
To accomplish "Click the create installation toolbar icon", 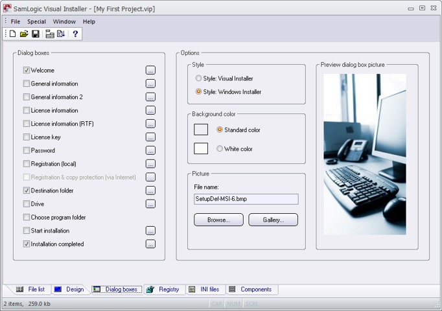I will [x=61, y=34].
